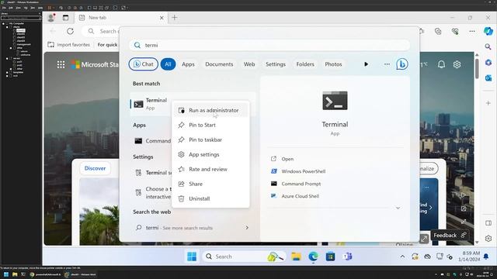Image resolution: width=497 pixels, height=279 pixels.
Task: Click the search box containing termi
Action: pyautogui.click(x=269, y=45)
